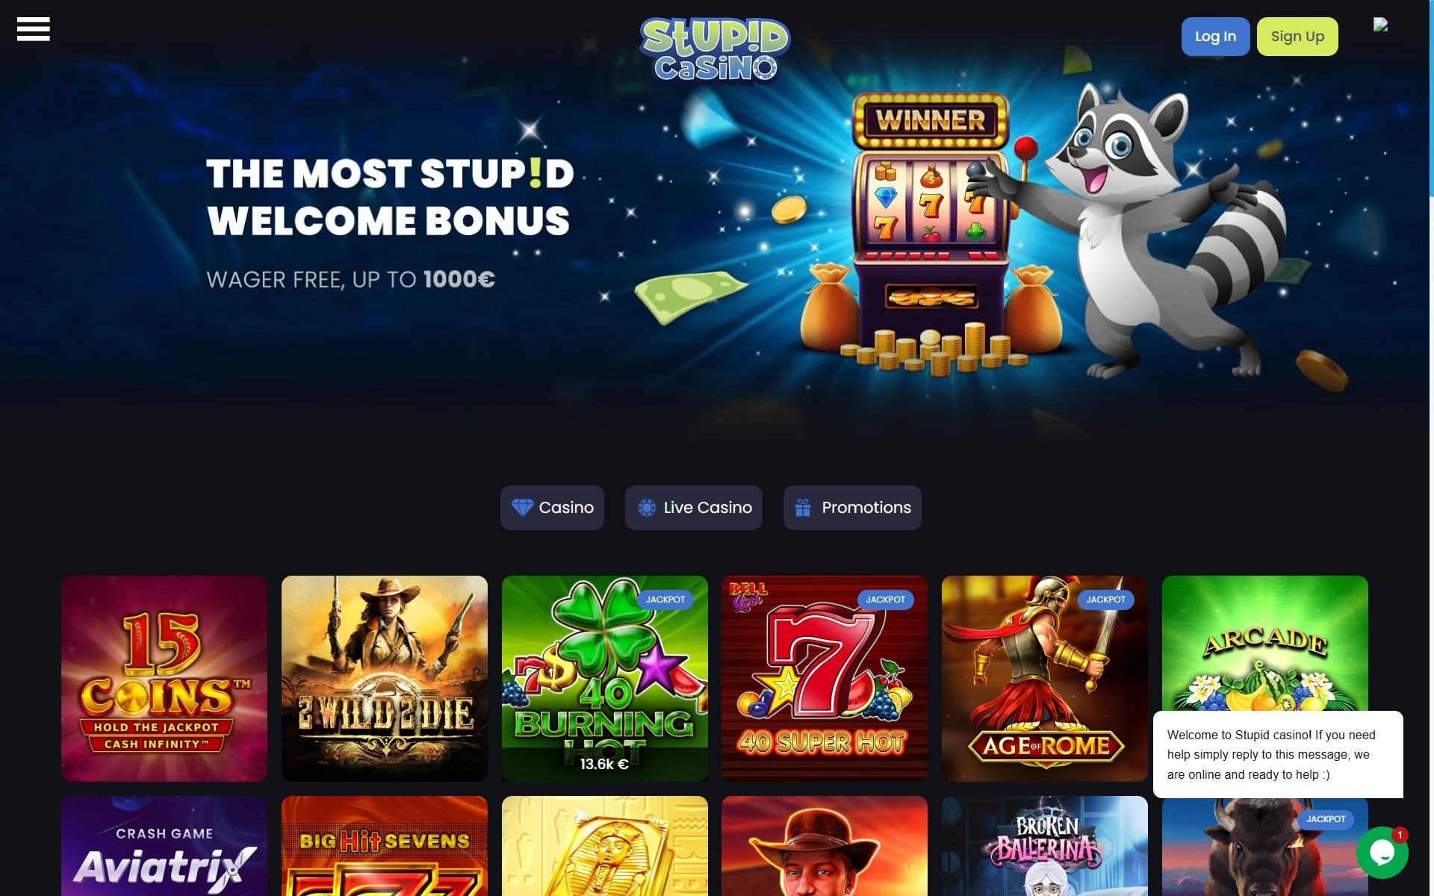The height and width of the screenshot is (896, 1434).
Task: Launch the 2 Wild 2 Die game
Action: coord(385,679)
